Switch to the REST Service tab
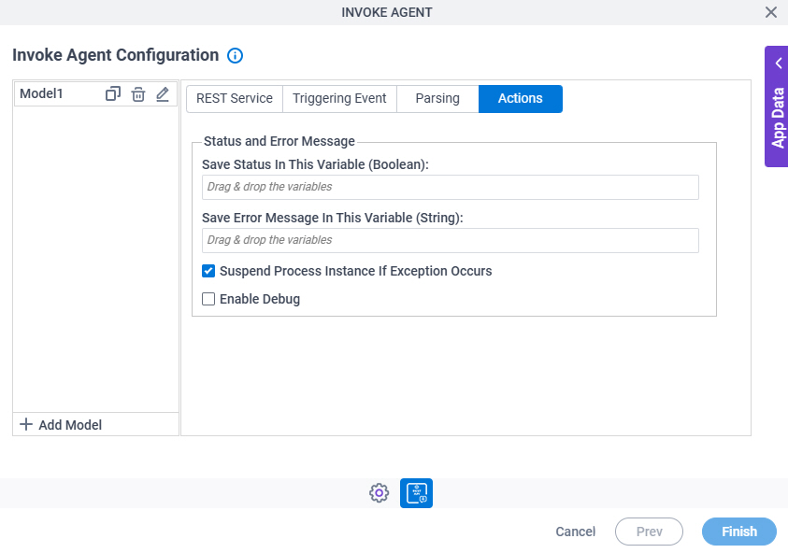788x553 pixels. [x=235, y=98]
